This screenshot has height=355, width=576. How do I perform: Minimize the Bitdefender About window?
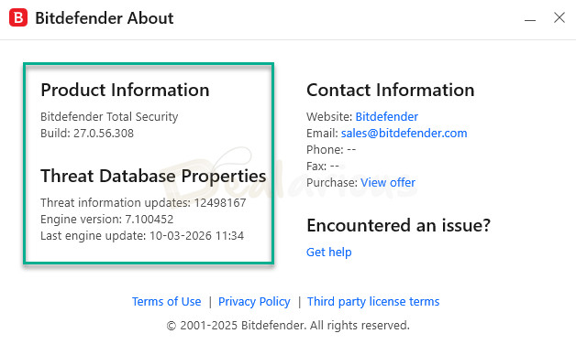[x=530, y=20]
